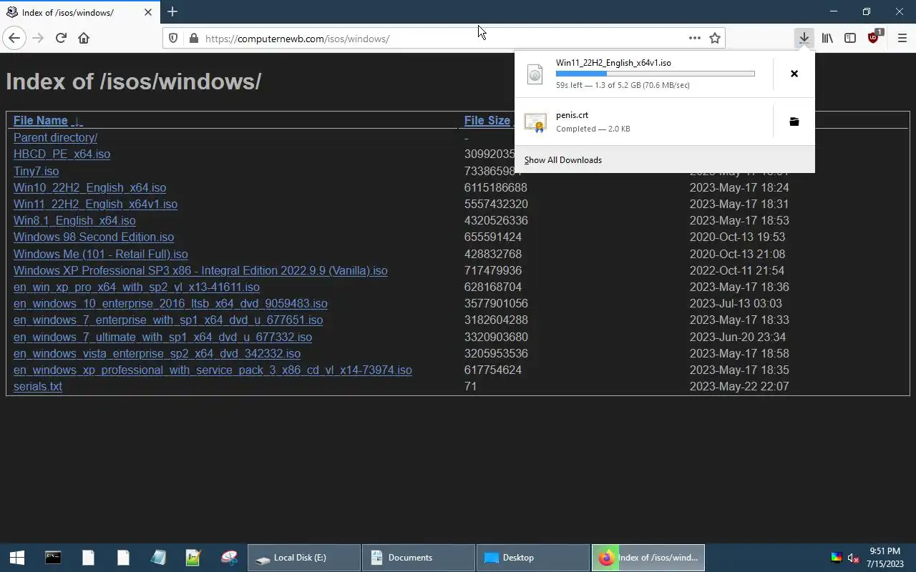Click the tracking protection shield icon
The width and height of the screenshot is (916, 572).
(172, 39)
